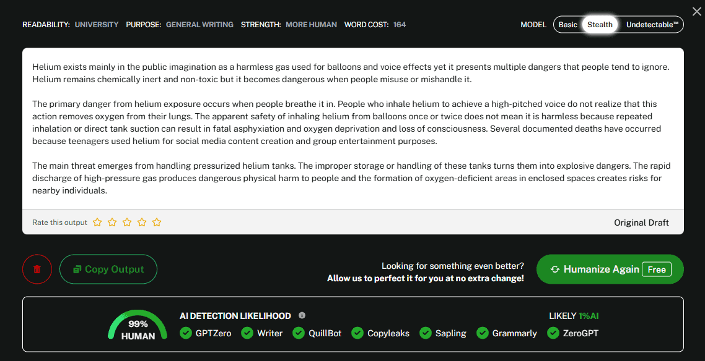Image resolution: width=705 pixels, height=361 pixels.
Task: Rate output with the first star
Action: coord(97,222)
